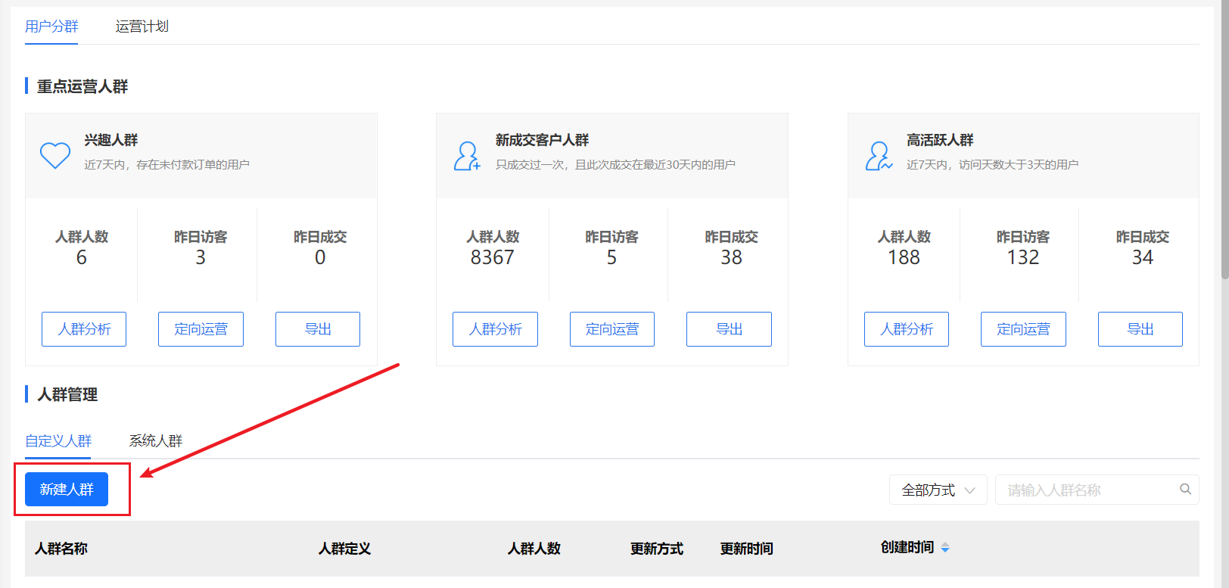Image resolution: width=1229 pixels, height=588 pixels.
Task: Select the 系统人群 tab
Action: [x=155, y=440]
